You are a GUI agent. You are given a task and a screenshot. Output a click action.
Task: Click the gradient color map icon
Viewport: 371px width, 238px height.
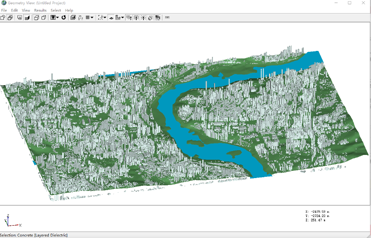[x=158, y=18]
